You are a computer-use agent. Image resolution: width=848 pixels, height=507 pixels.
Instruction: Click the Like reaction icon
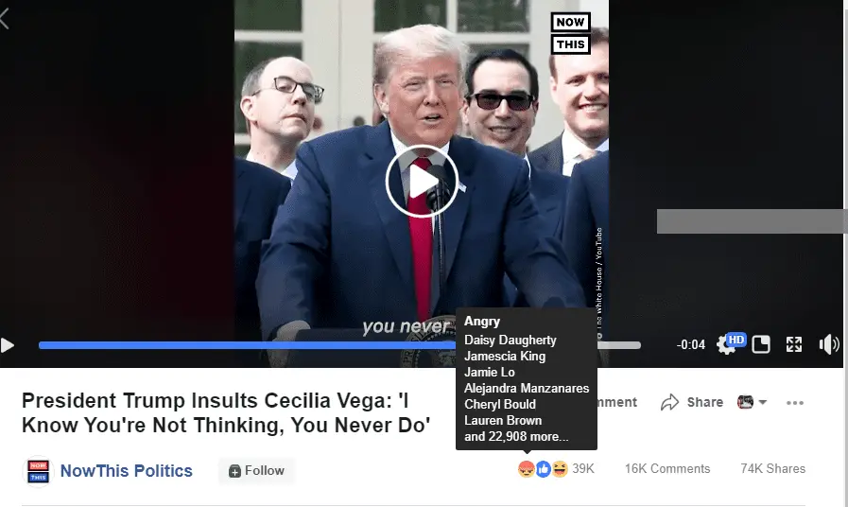(543, 468)
